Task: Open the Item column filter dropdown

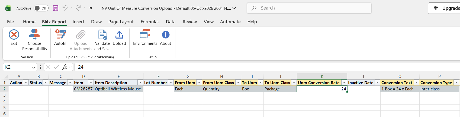Action: pyautogui.click(x=91, y=83)
